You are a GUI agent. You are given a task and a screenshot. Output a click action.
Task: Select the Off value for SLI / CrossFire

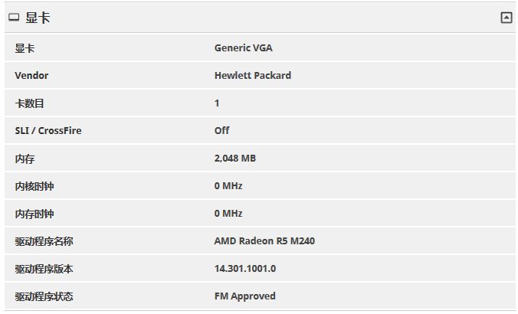[221, 131]
